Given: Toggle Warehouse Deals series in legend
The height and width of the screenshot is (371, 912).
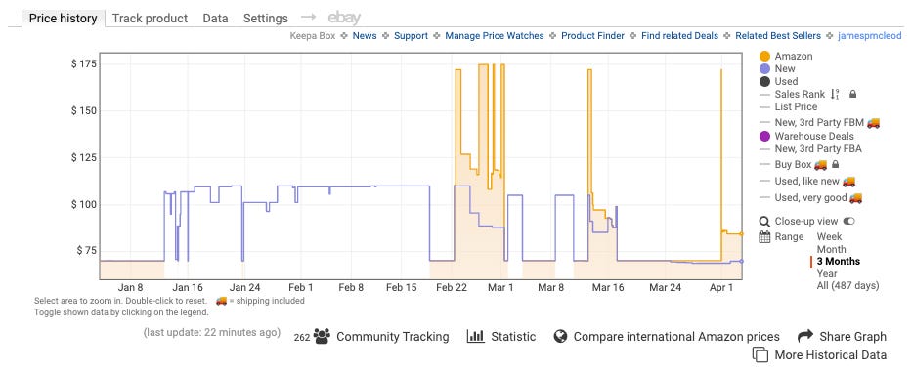Looking at the screenshot, I should point(806,137).
